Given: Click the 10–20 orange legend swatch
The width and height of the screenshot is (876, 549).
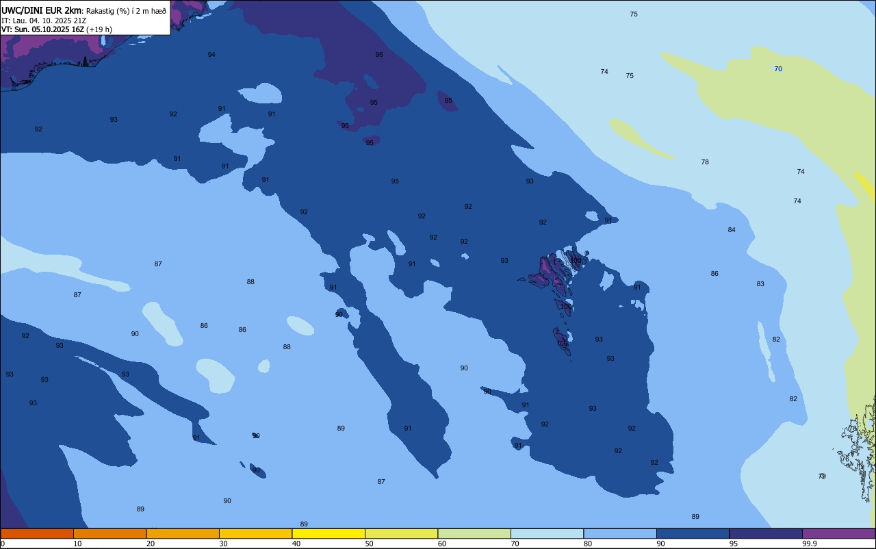Looking at the screenshot, I should 109,533.
